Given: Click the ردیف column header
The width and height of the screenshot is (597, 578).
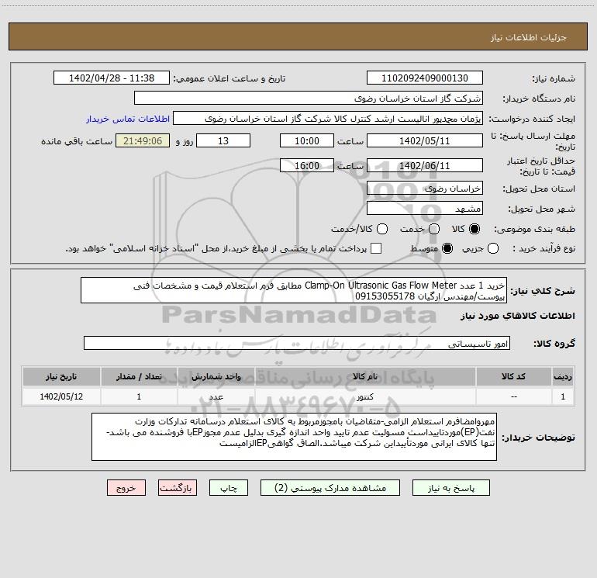Looking at the screenshot, I should (x=563, y=376).
